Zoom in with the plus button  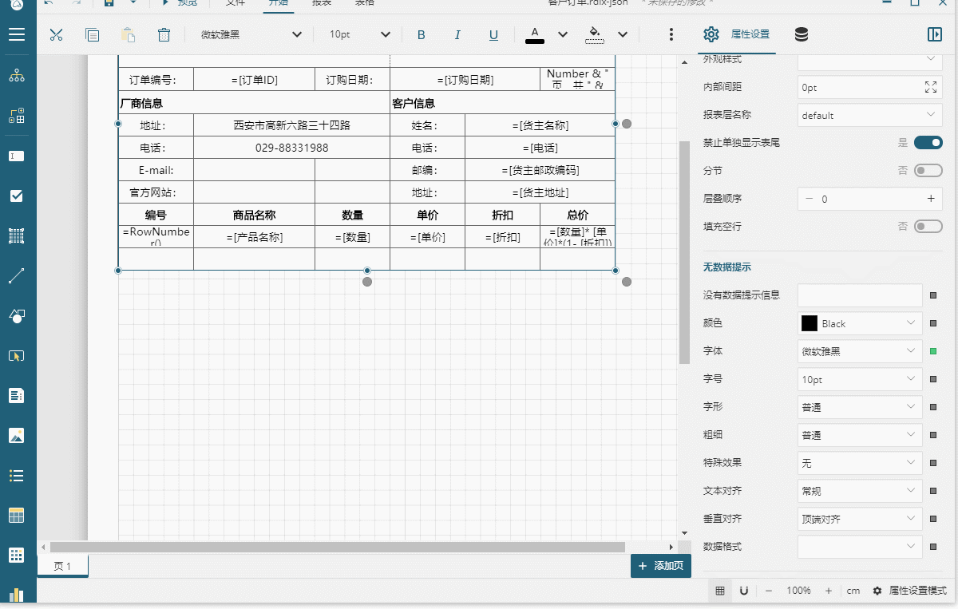[829, 591]
